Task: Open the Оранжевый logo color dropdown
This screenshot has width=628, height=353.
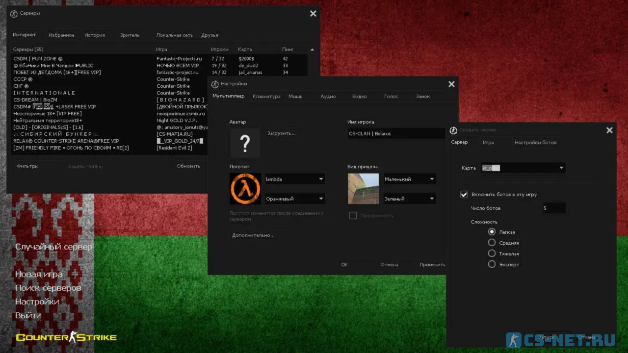Action: tap(295, 199)
